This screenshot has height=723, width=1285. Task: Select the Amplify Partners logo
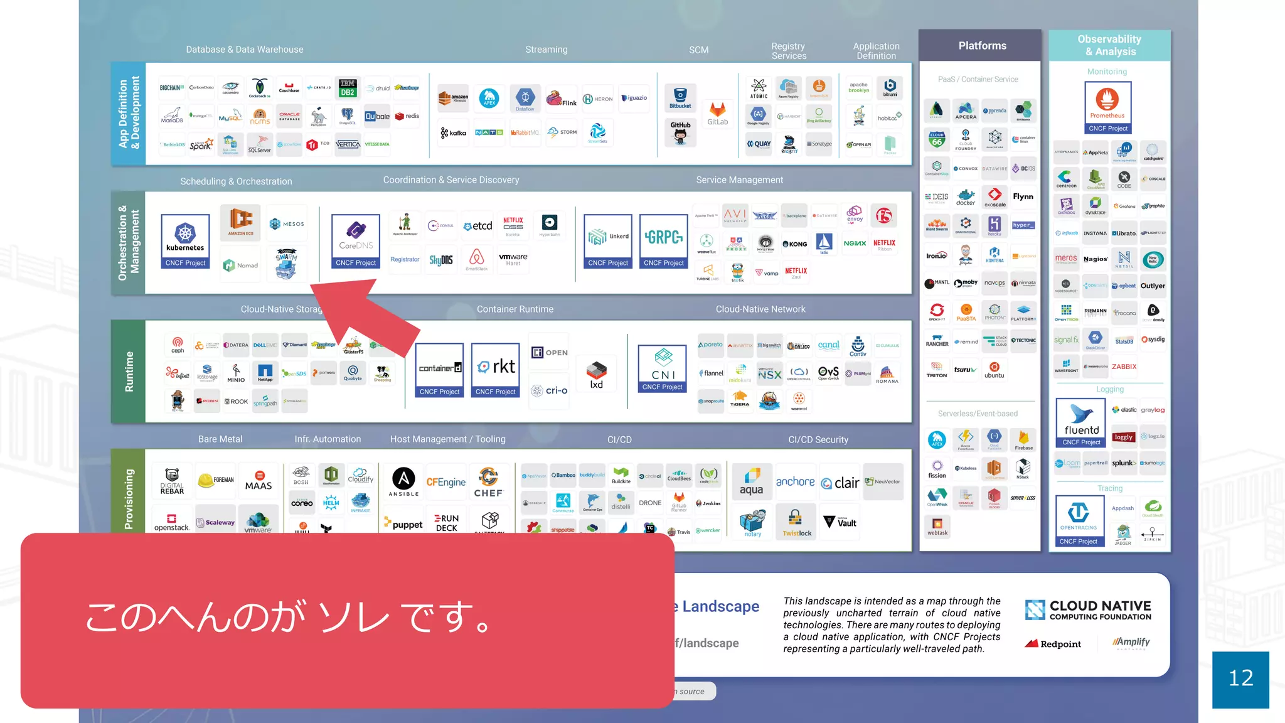point(1131,643)
